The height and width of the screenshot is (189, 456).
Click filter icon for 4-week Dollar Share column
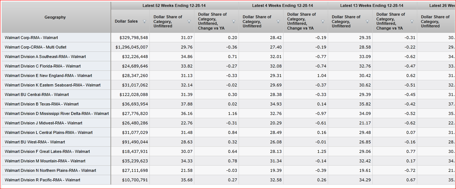click(x=278, y=22)
